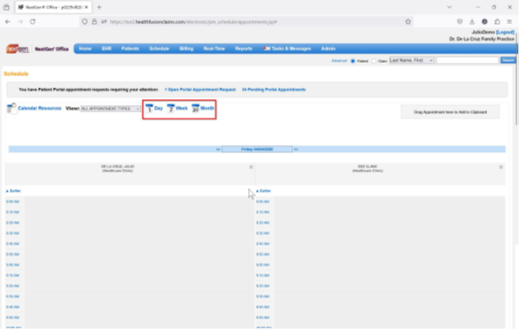Open the list all tabs chevron
519x329 pixels.
449,7
